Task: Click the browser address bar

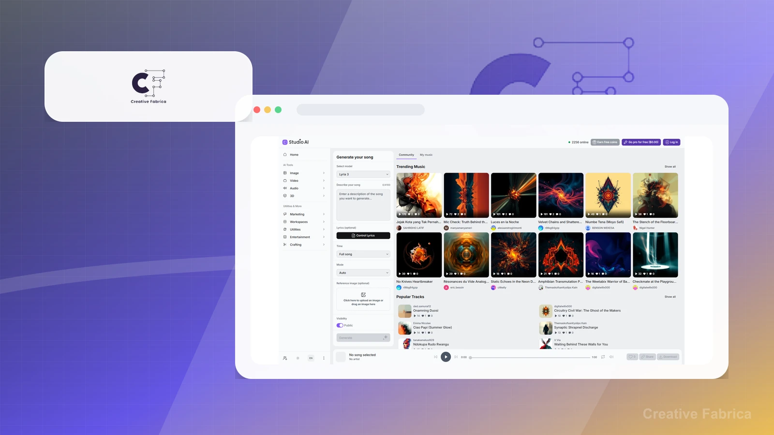Action: [x=360, y=110]
